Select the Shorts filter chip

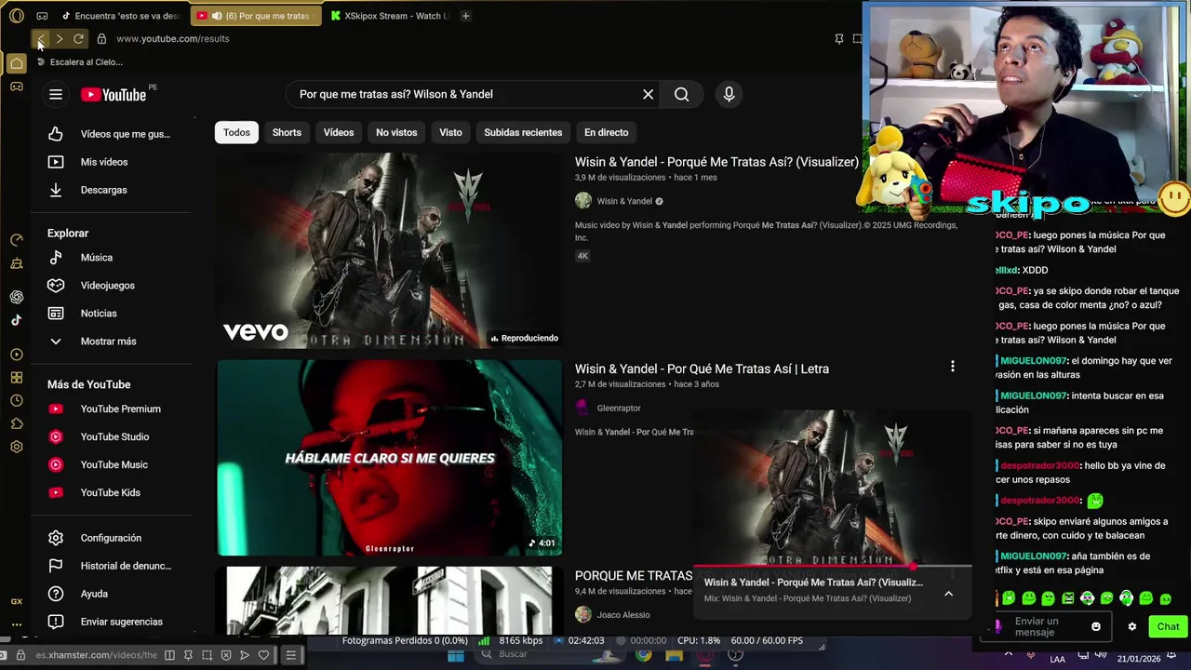pos(287,132)
